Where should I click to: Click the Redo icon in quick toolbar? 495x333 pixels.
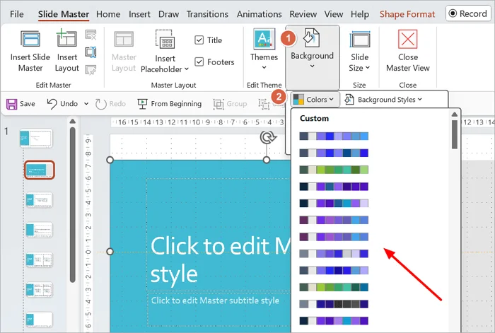[x=100, y=104]
